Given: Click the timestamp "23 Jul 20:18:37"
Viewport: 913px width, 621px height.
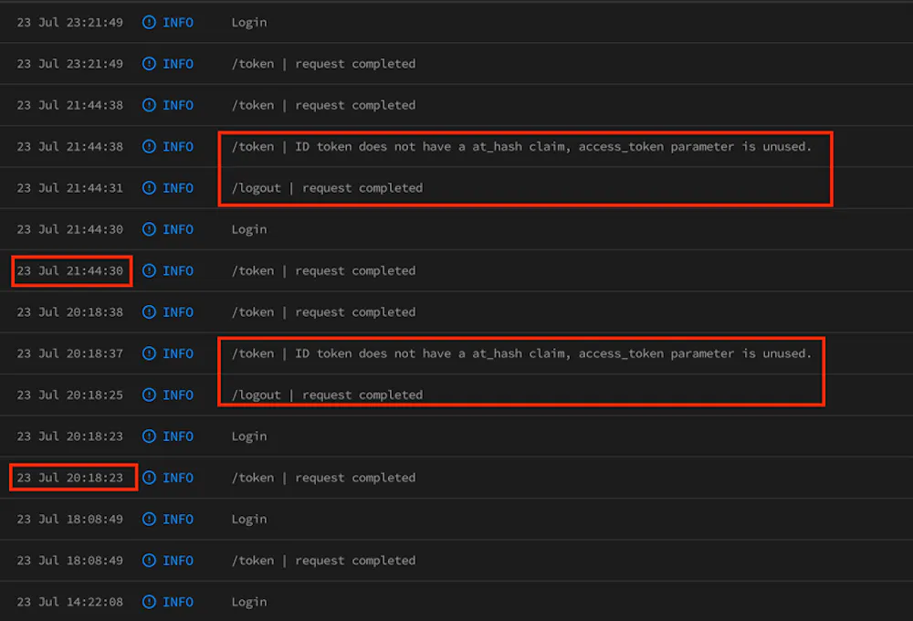Looking at the screenshot, I should coord(70,353).
